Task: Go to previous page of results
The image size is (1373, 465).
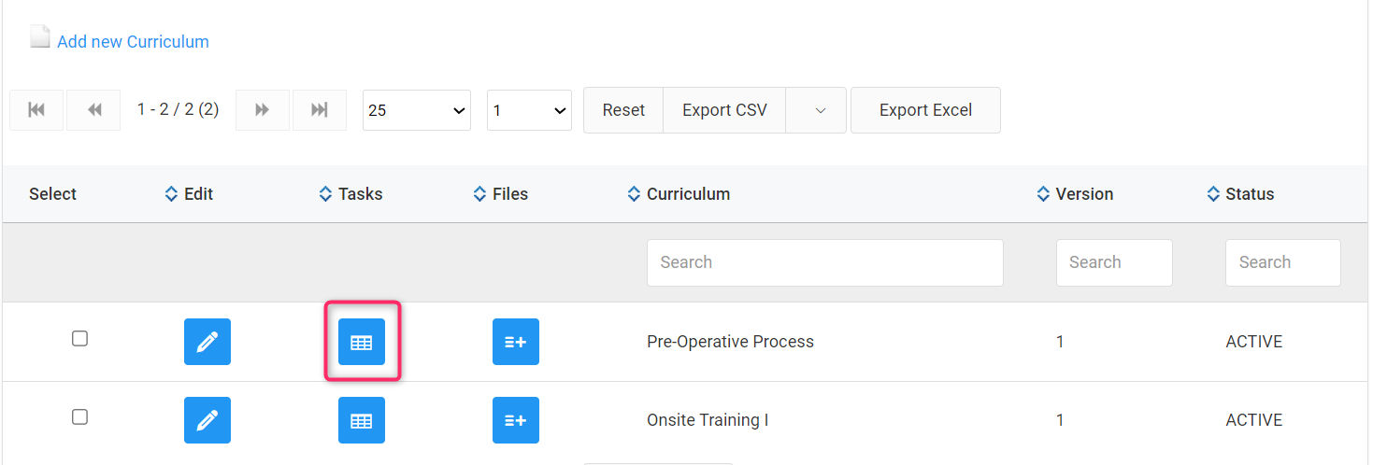Action: 93,110
